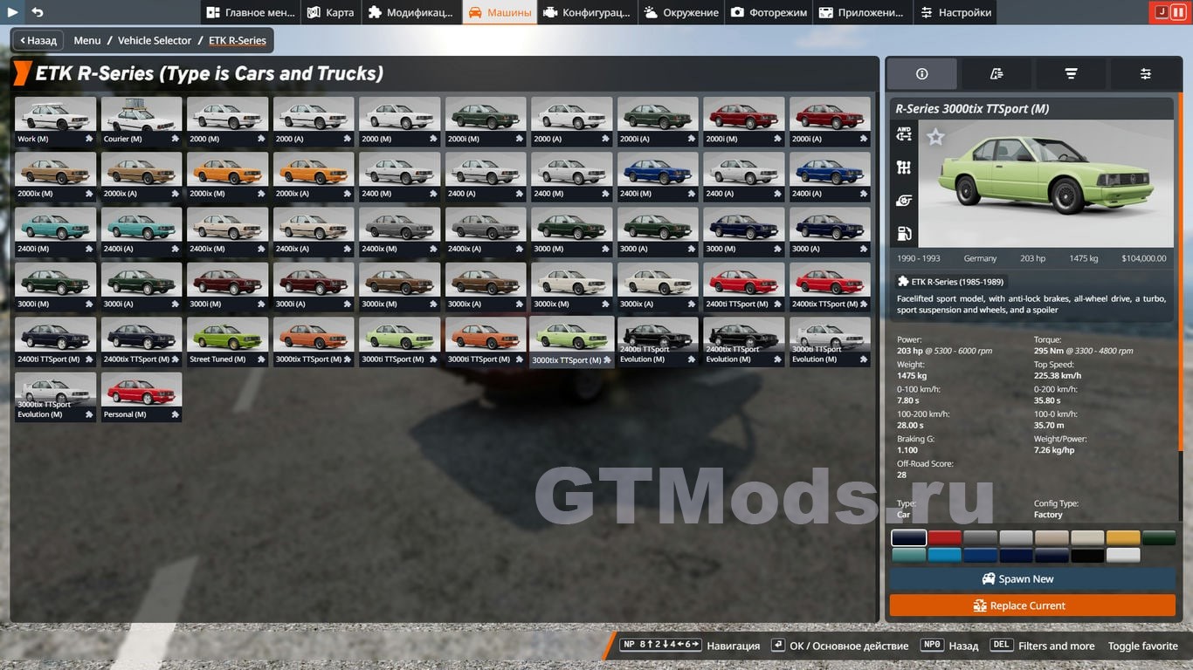The height and width of the screenshot is (670, 1193).
Task: Toggle pin on the Work (M) thumbnail
Action: point(89,139)
